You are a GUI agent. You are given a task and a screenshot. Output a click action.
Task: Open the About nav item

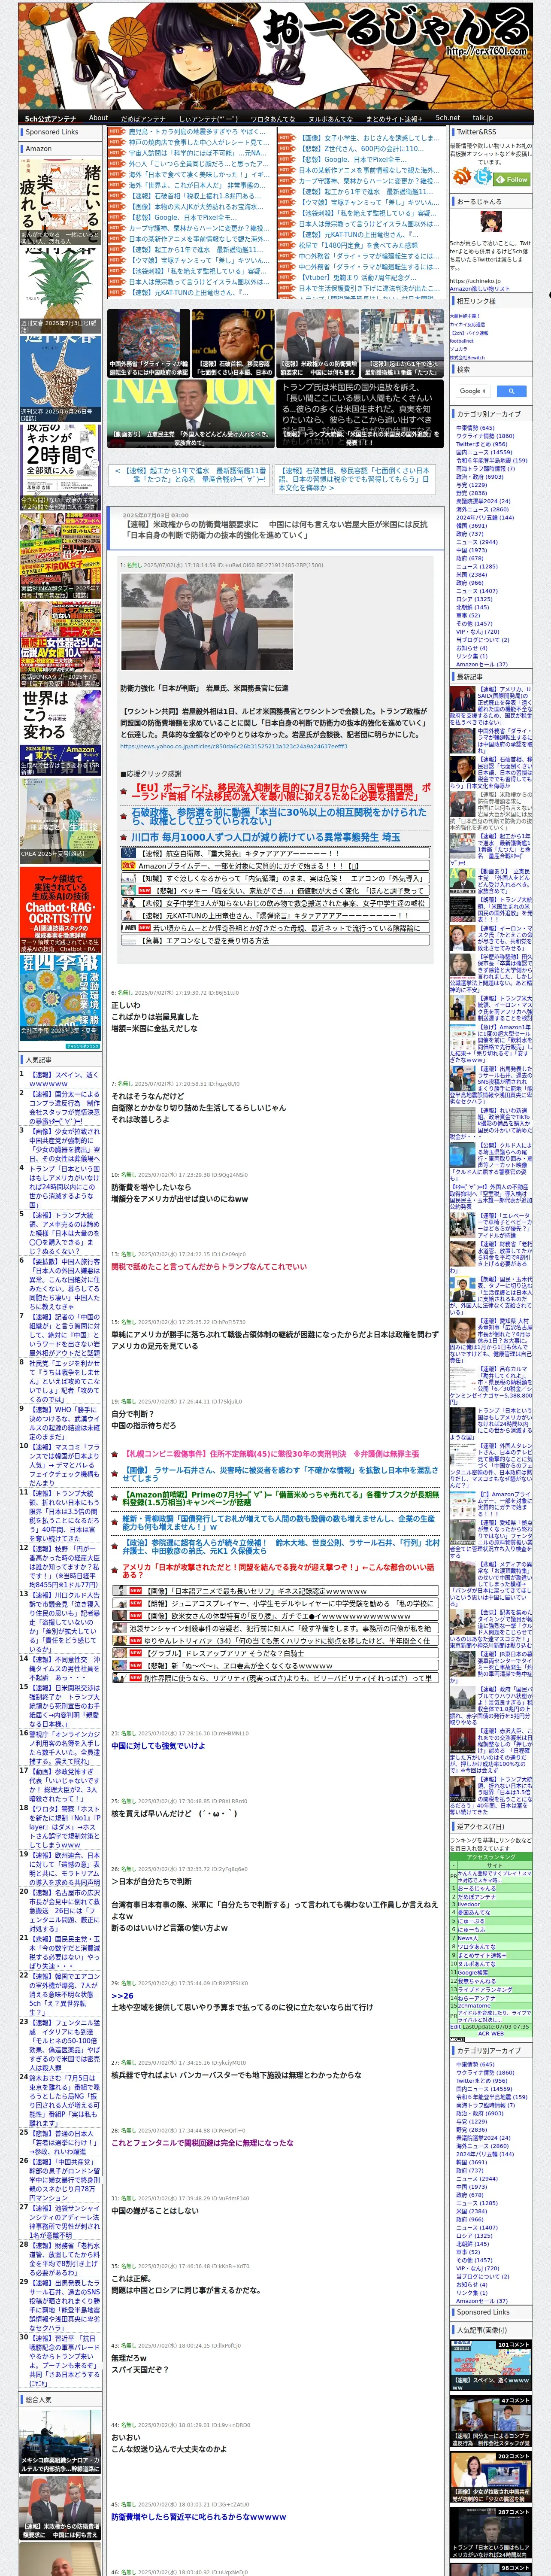coord(98,118)
